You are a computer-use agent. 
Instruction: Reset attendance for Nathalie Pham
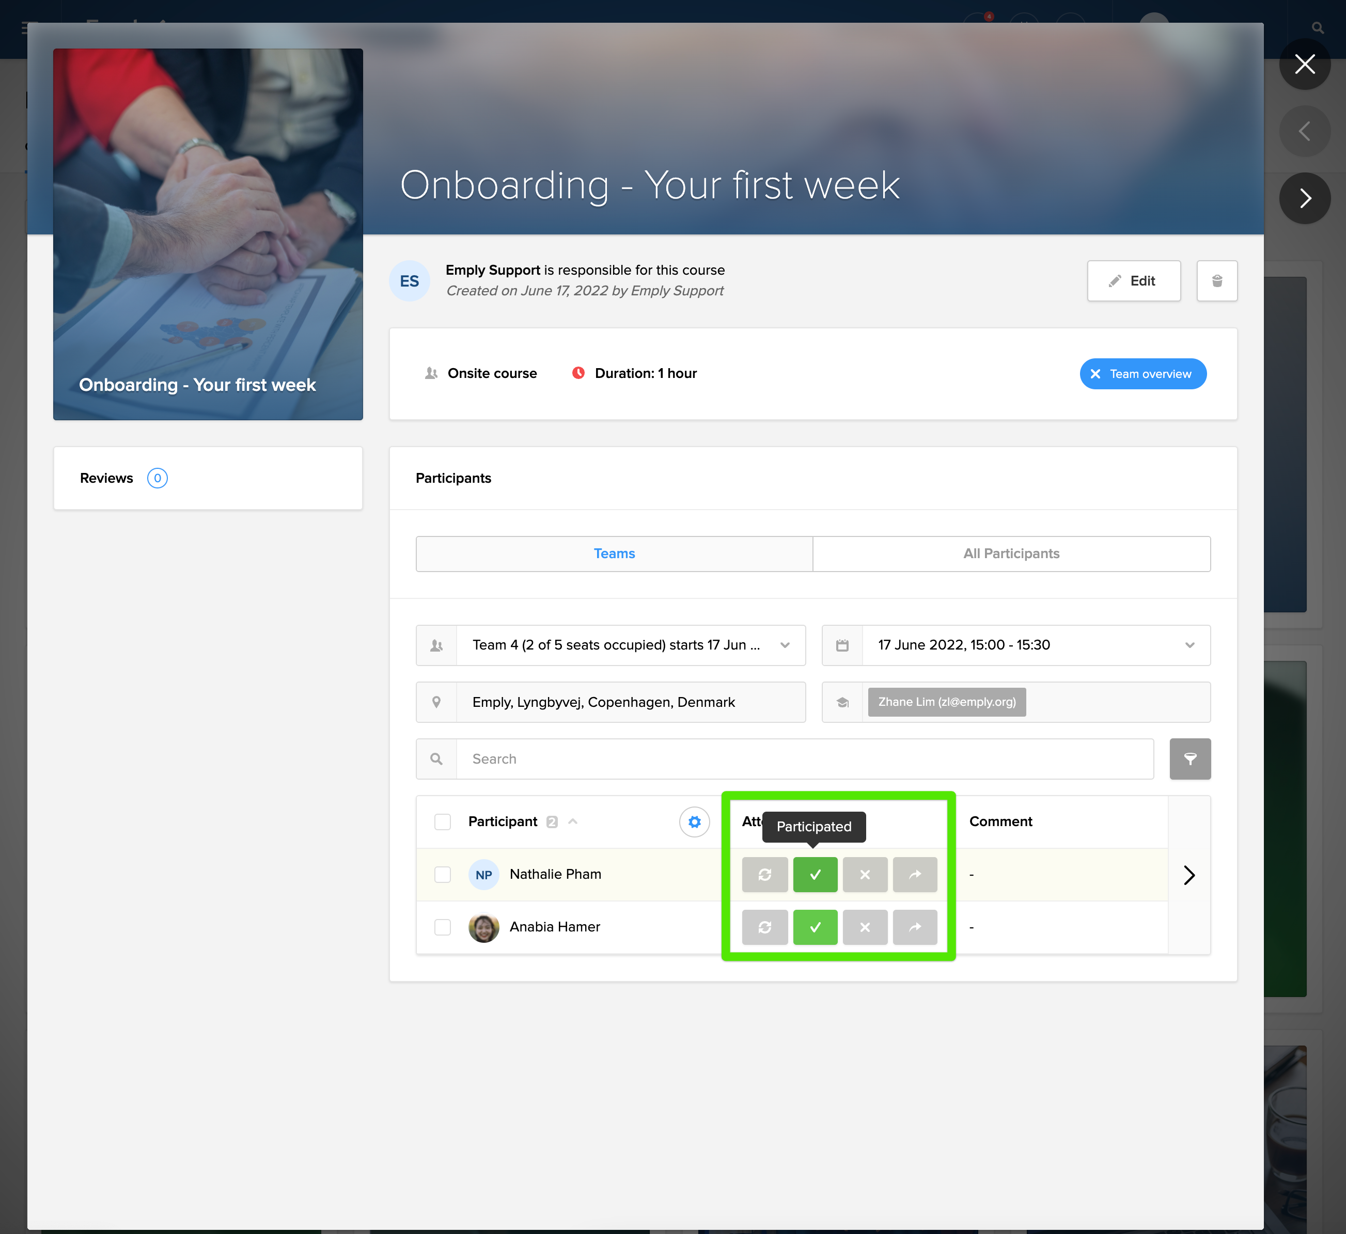[x=765, y=874]
